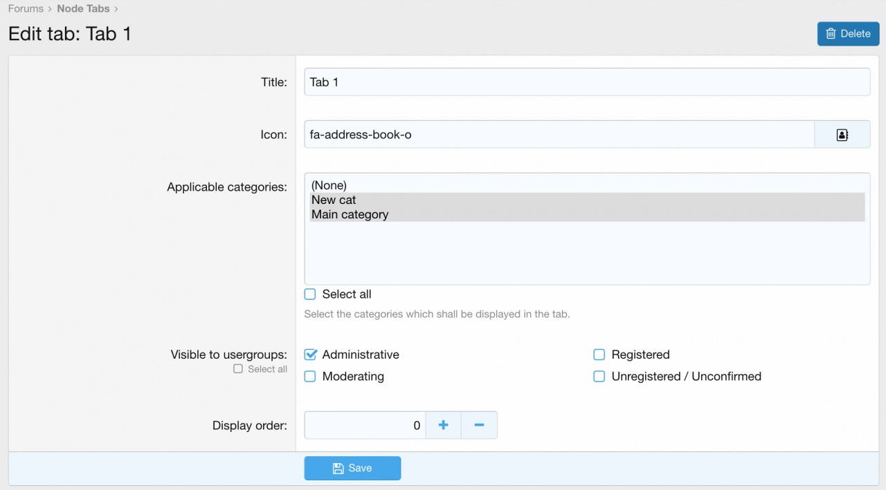Image resolution: width=886 pixels, height=490 pixels.
Task: Tick the Unregistered / Unconfirmed checkbox
Action: tap(599, 377)
